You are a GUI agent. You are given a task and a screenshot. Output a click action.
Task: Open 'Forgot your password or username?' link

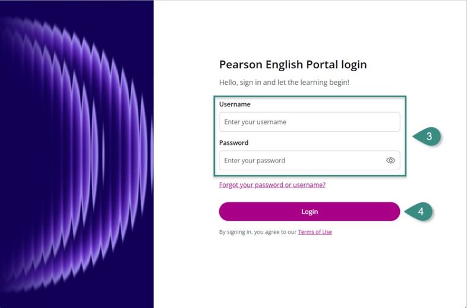[x=272, y=185]
